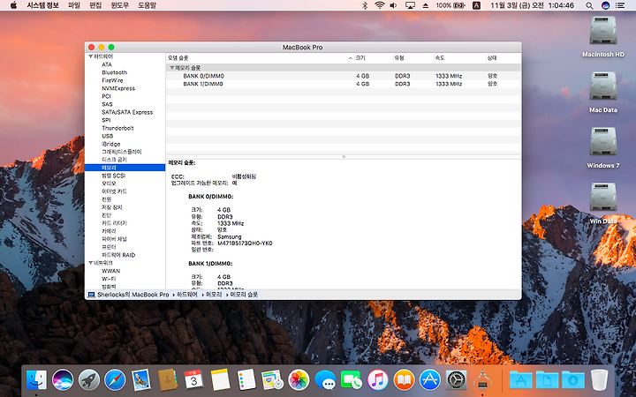
Task: Select Thunderbolt in hardware sidebar
Action: click(117, 128)
